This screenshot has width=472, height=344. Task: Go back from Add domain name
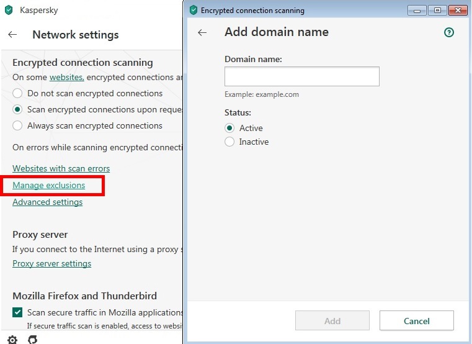pyautogui.click(x=202, y=32)
